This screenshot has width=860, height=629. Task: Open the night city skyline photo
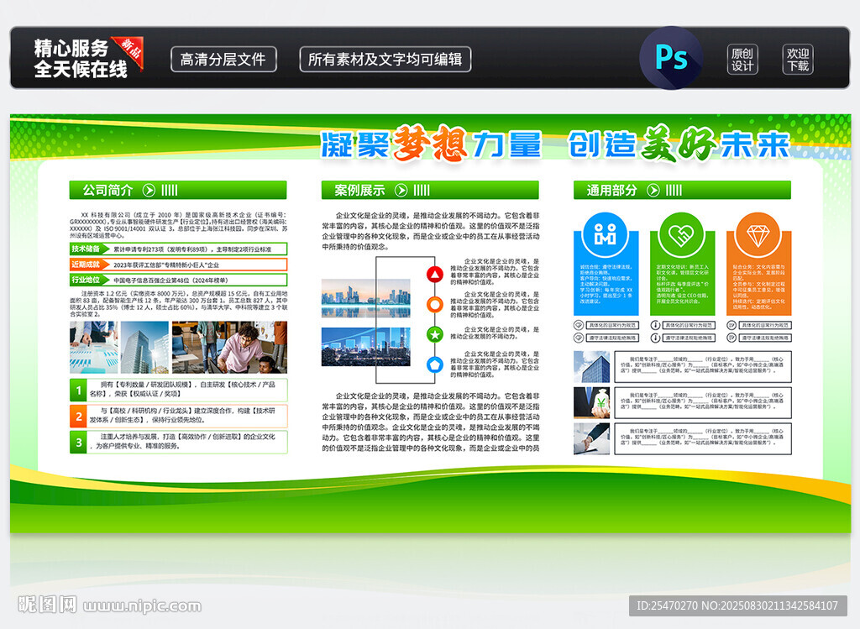coord(365,347)
